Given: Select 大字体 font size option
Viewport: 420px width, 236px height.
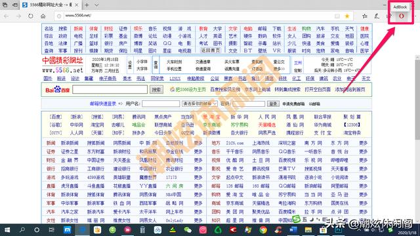Looking at the screenshot, I should pyautogui.click(x=142, y=69).
